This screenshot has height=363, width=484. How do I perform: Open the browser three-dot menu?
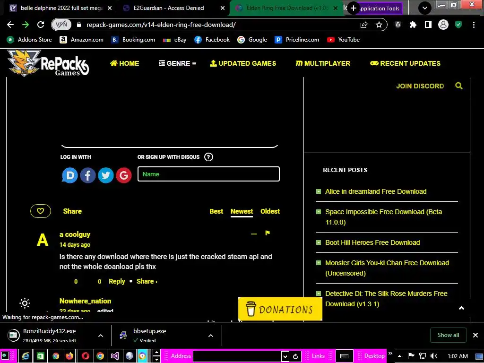[474, 25]
